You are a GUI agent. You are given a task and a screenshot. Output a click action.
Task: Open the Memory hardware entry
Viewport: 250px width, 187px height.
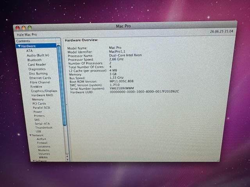coord(37,99)
